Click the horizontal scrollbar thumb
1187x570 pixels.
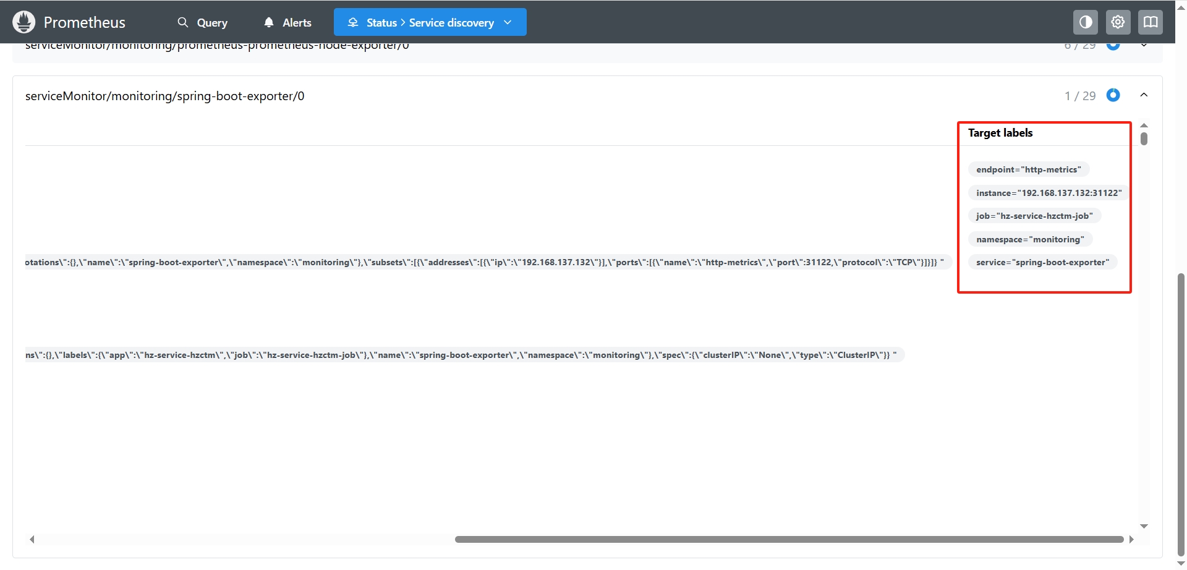789,539
